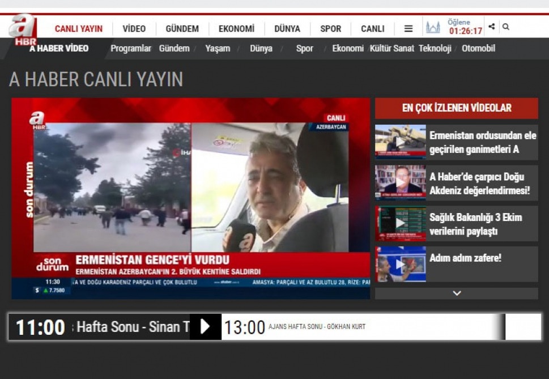Select Kültür Sanat category

(x=391, y=49)
